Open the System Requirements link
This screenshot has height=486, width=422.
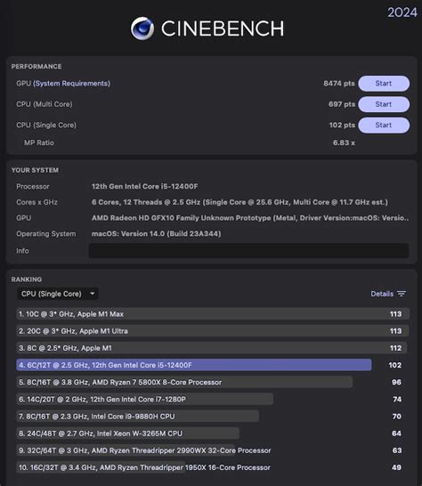tap(71, 84)
